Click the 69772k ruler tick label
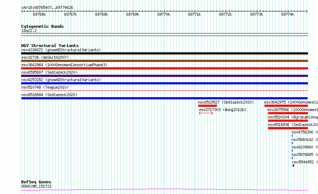This screenshot has height=194, width=318. [x=225, y=14]
